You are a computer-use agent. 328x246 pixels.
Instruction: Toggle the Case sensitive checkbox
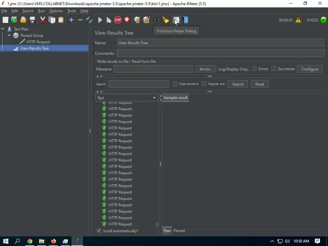point(175,84)
